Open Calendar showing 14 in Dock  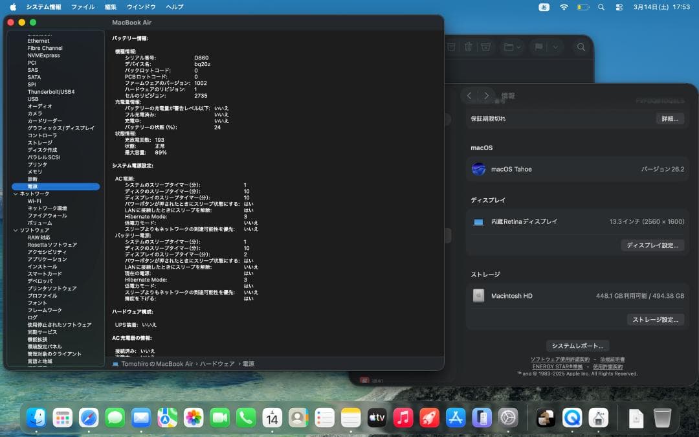[272, 418]
